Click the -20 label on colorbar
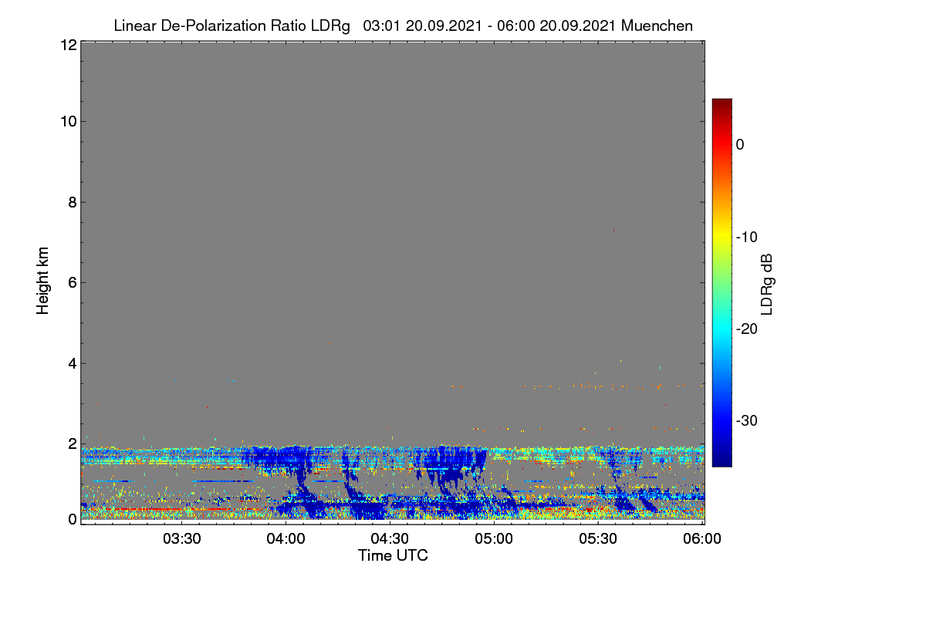 tap(749, 329)
